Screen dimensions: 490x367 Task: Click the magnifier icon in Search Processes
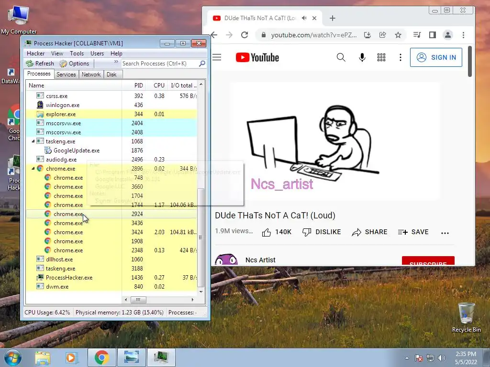(x=202, y=64)
